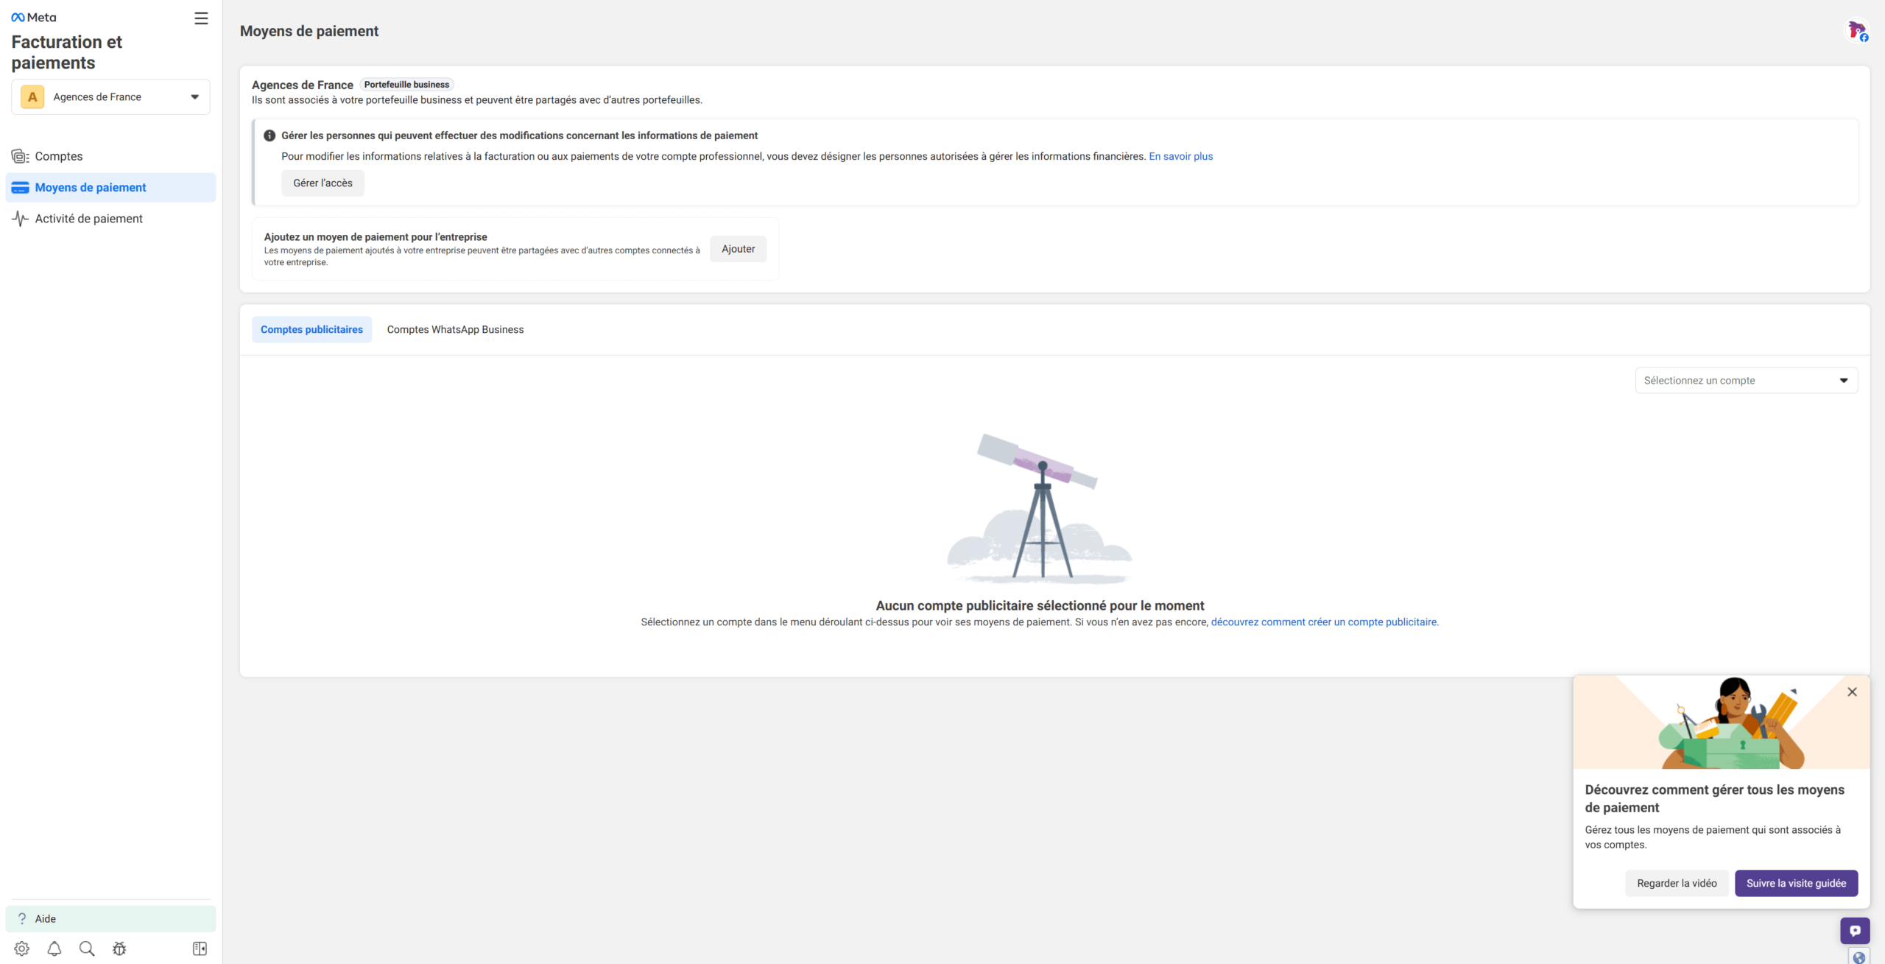Image resolution: width=1885 pixels, height=964 pixels.
Task: Dismiss the guided tour popup
Action: (1852, 692)
